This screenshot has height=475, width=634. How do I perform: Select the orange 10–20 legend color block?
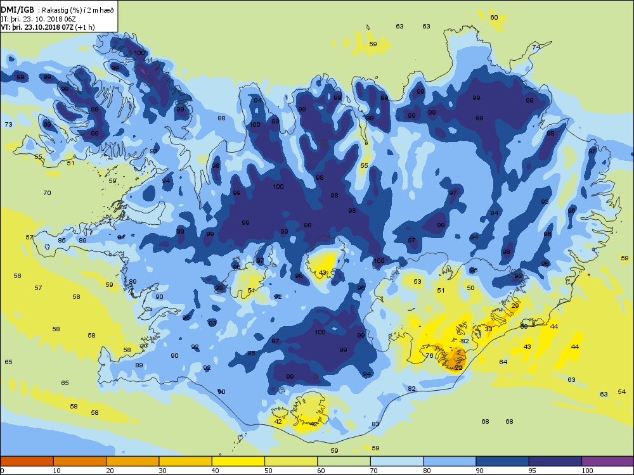[x=80, y=461]
